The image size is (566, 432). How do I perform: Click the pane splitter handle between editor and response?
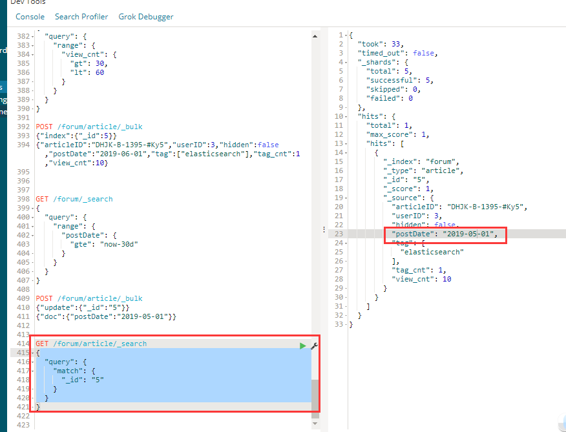coord(324,229)
